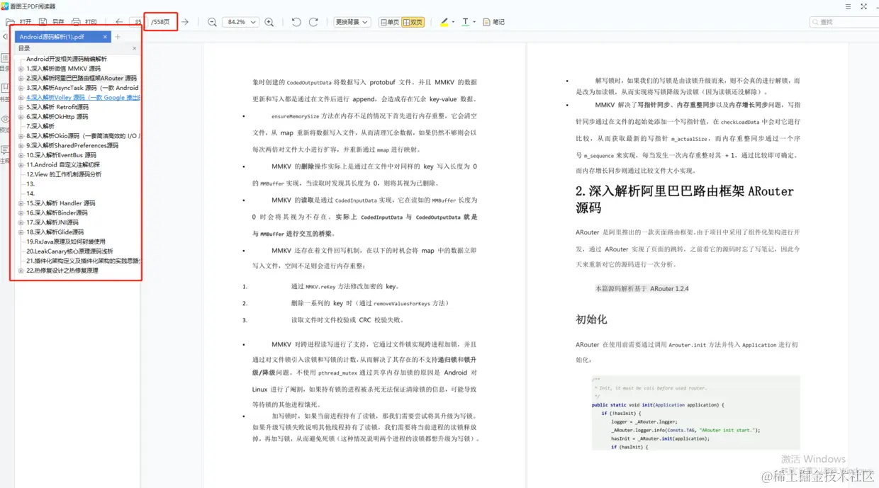This screenshot has height=488, width=879.
Task: Open outline entry 12.View 的工作机制源码分析
Action: (x=64, y=174)
